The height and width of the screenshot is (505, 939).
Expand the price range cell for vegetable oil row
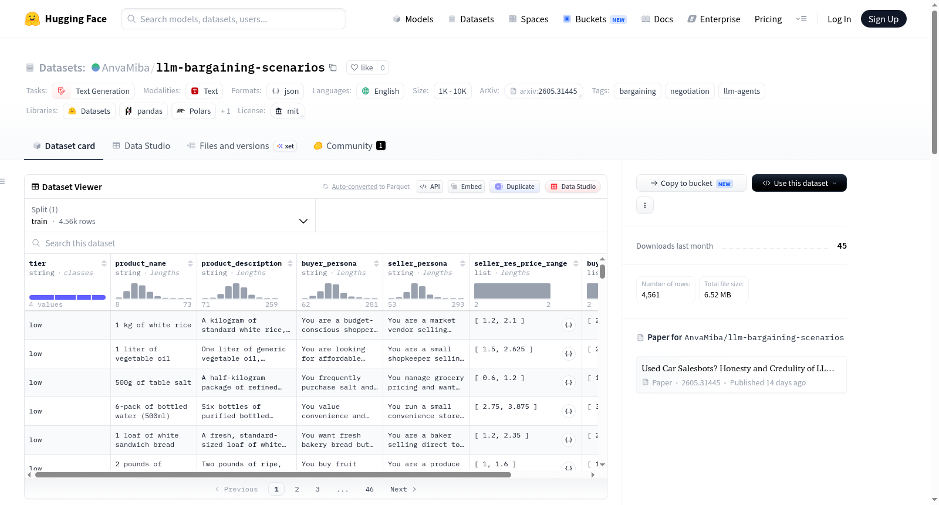click(568, 354)
